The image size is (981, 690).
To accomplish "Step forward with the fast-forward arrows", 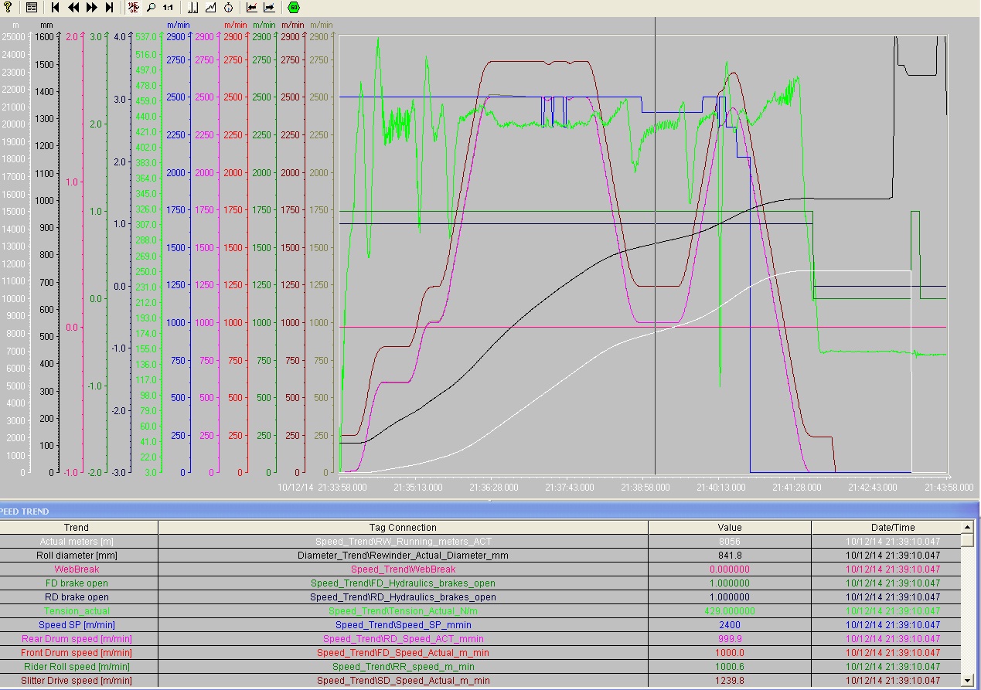I will click(x=91, y=8).
